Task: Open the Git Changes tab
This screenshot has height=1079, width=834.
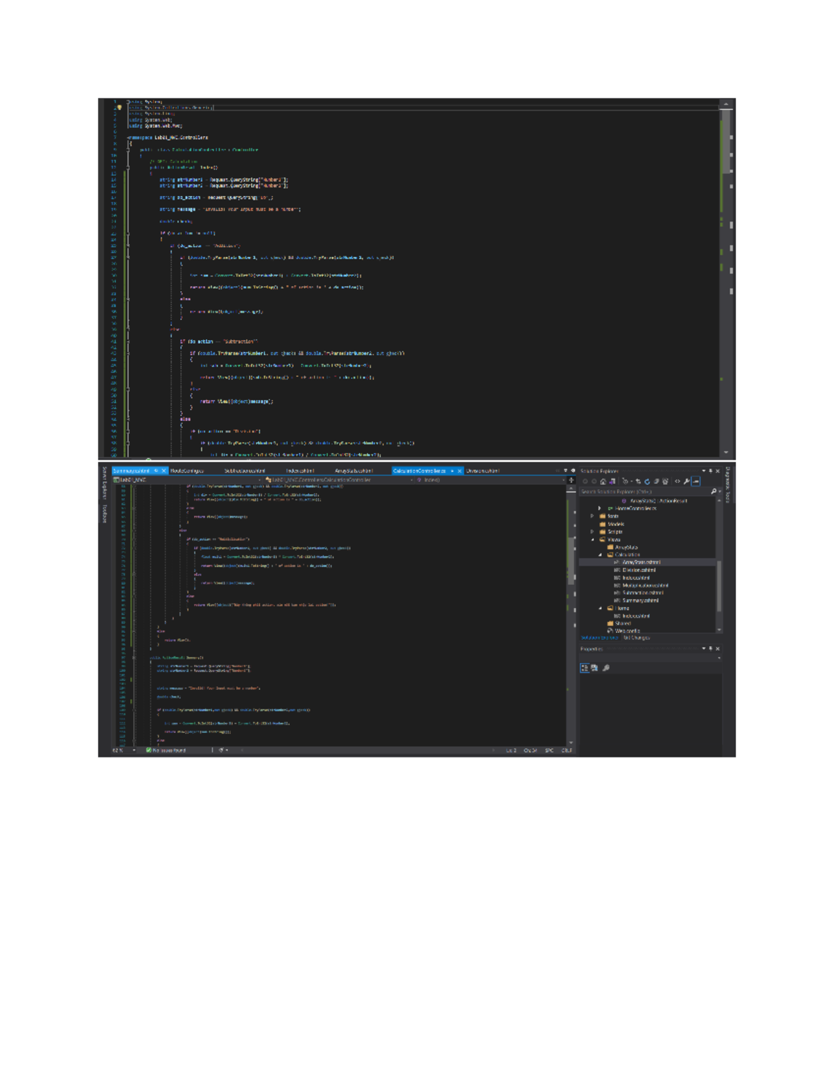Action: [x=636, y=638]
